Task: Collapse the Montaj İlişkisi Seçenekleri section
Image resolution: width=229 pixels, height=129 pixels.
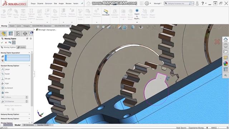Action: (x=29, y=53)
